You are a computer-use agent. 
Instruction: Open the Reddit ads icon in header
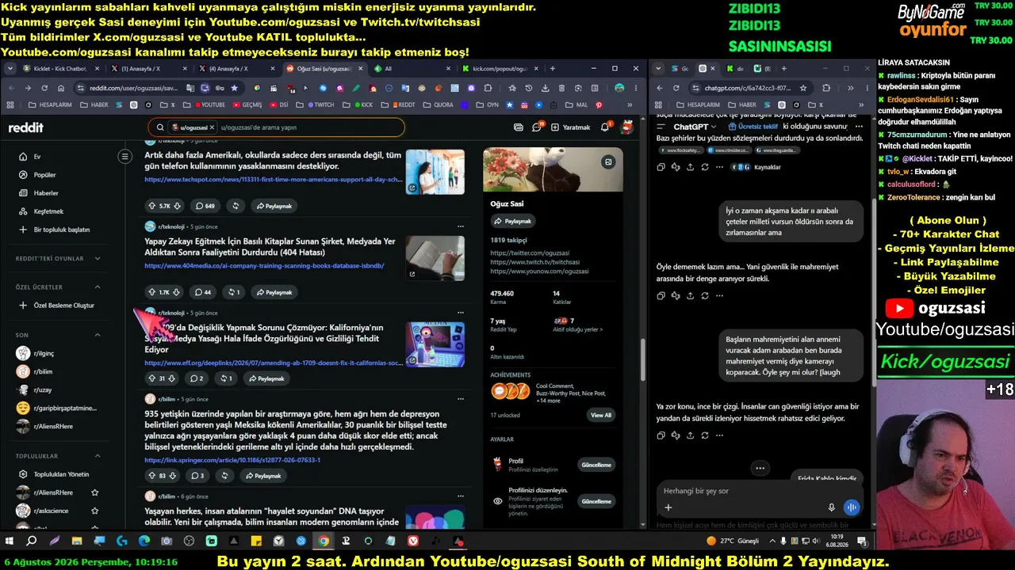point(519,127)
